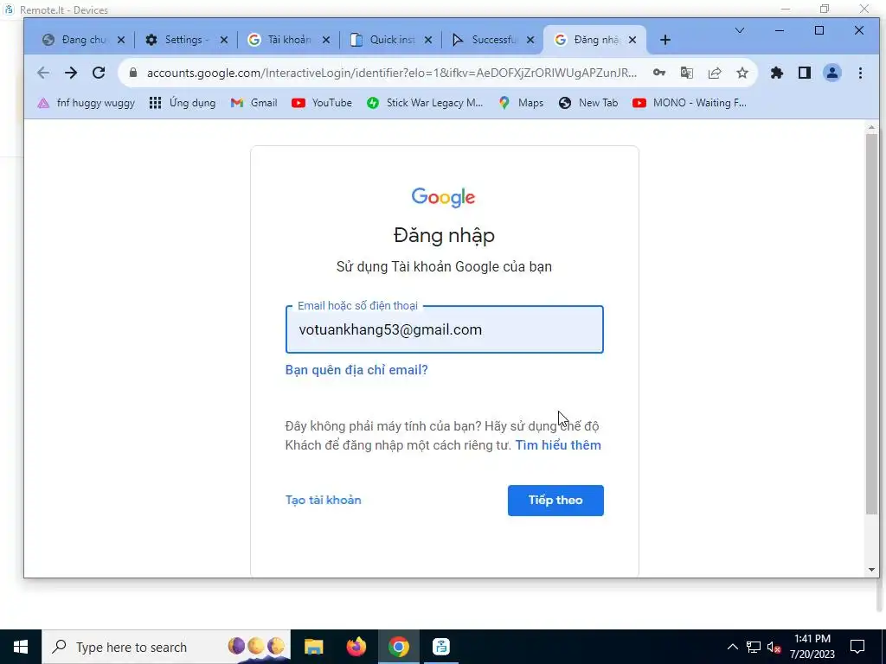Open the Ứng dụng apps bookmark

(x=182, y=103)
